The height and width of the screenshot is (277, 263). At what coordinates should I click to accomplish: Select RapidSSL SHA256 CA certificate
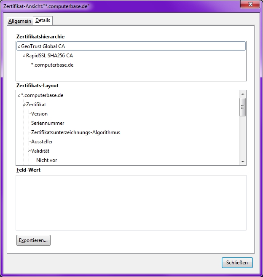(x=49, y=56)
